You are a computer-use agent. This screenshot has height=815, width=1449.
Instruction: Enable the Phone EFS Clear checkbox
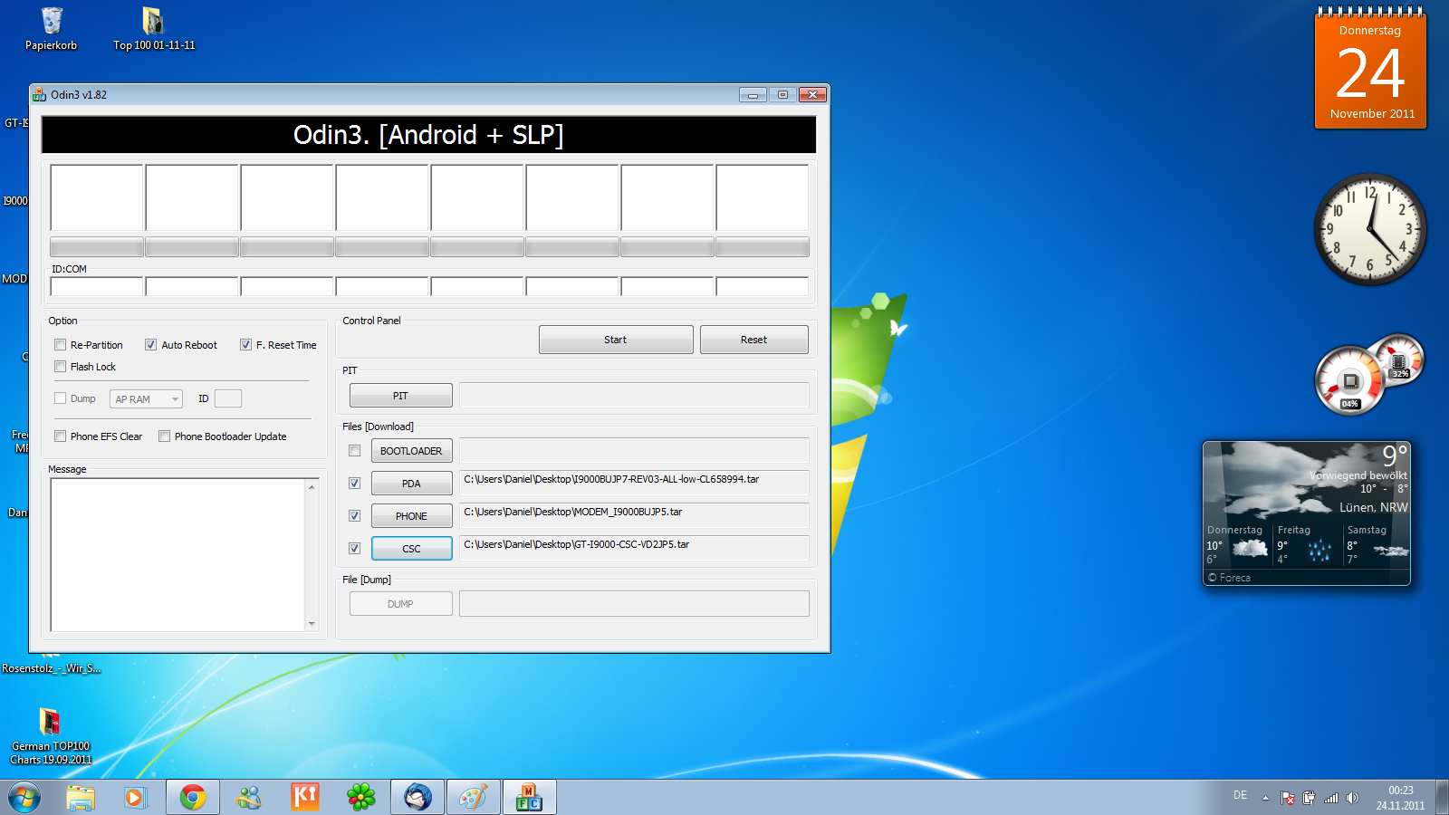[x=61, y=436]
